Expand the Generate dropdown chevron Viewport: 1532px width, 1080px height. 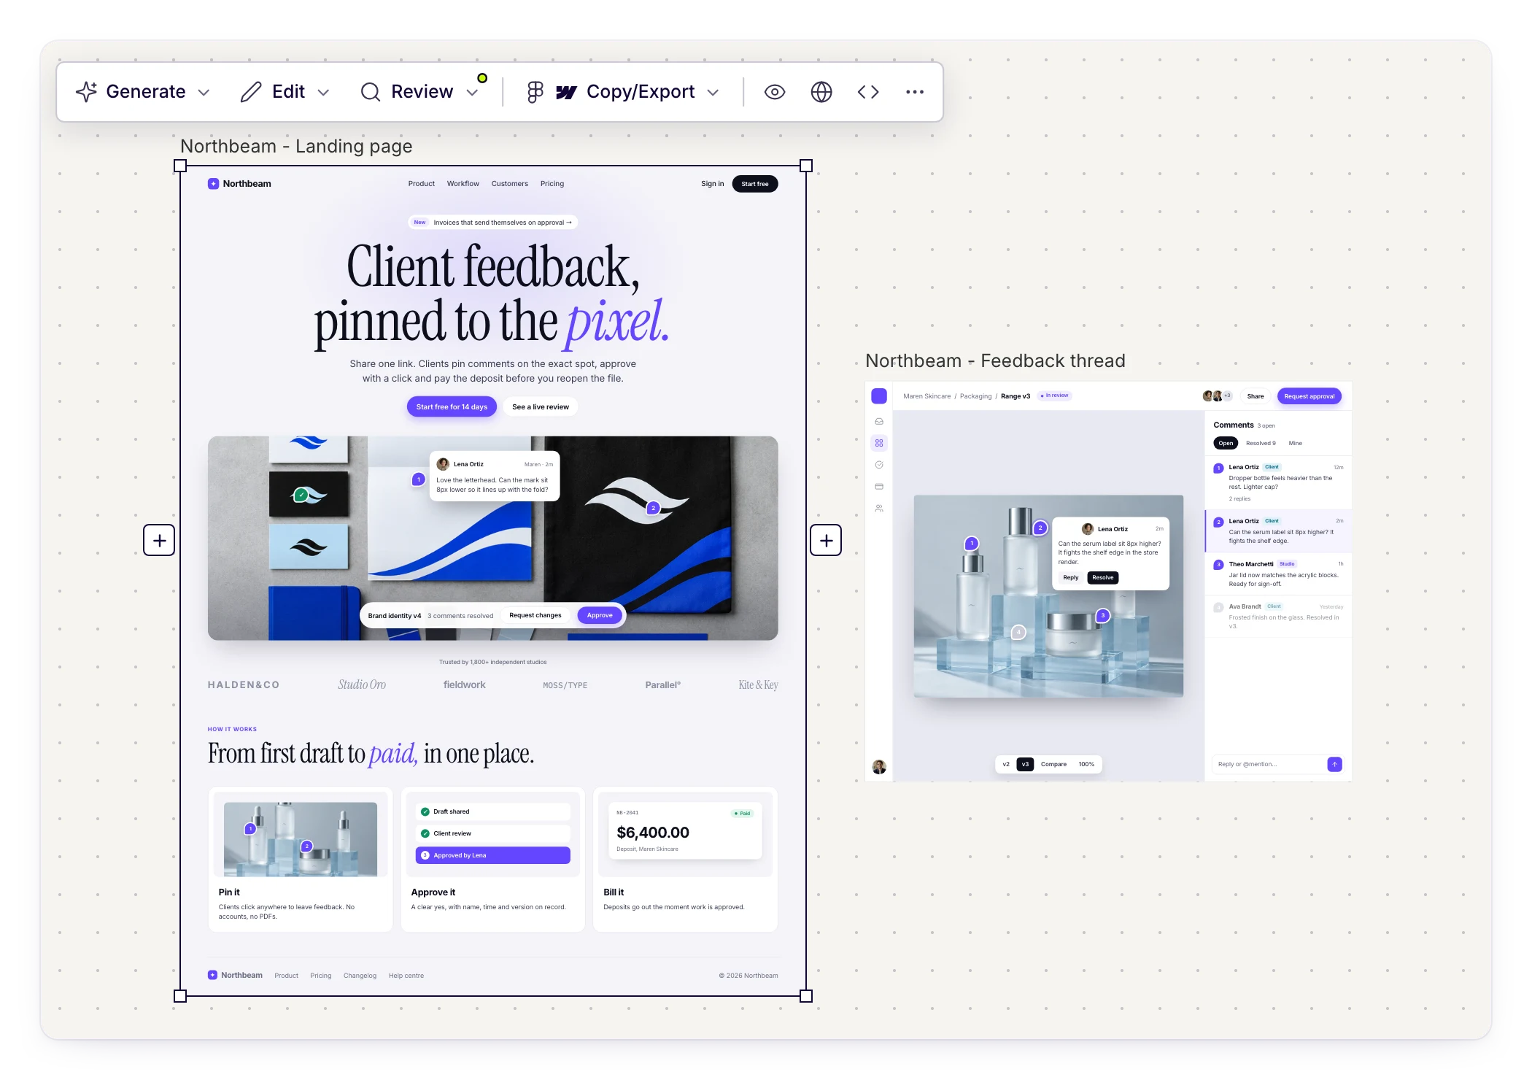[204, 93]
